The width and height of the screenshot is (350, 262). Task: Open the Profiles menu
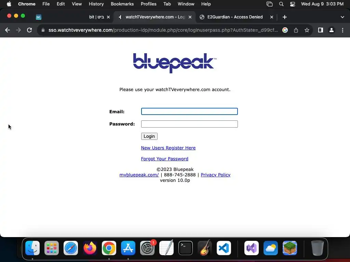pos(149,4)
